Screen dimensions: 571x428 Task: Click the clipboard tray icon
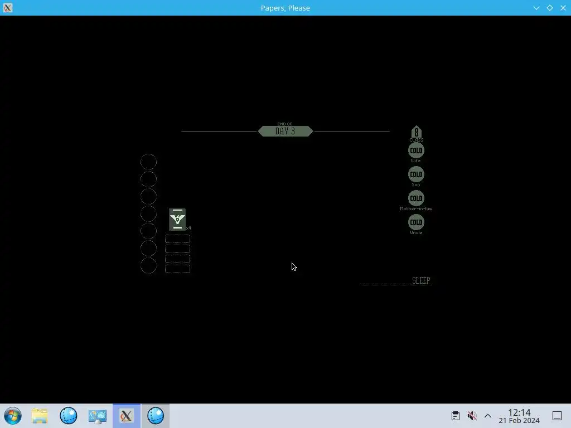(x=456, y=416)
